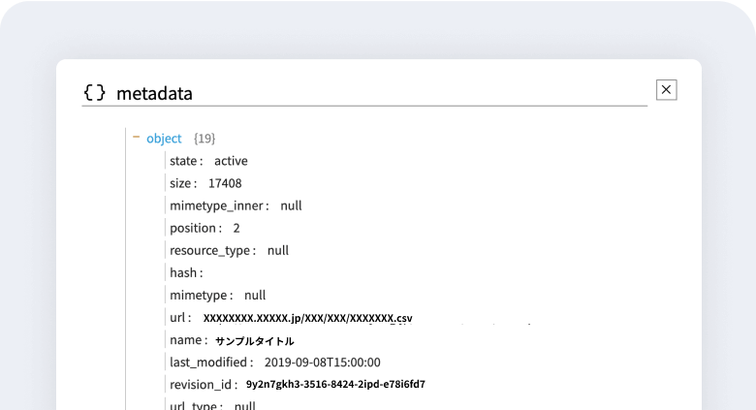The height and width of the screenshot is (410, 756).
Task: Click the url key label
Action: click(180, 317)
